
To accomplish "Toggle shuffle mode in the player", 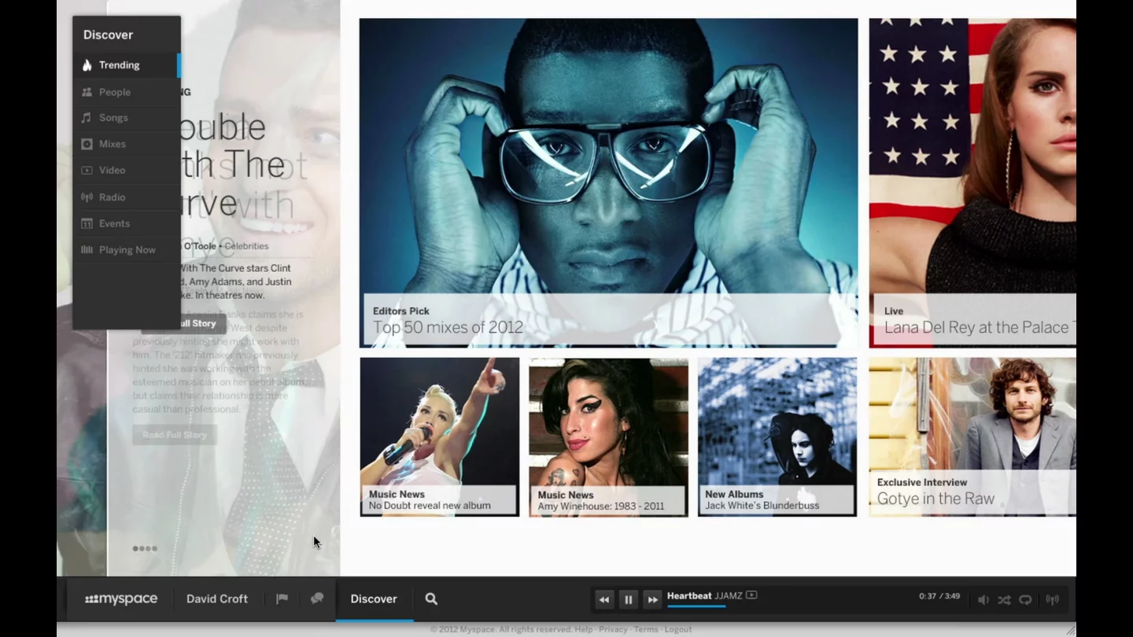I will 1005,599.
